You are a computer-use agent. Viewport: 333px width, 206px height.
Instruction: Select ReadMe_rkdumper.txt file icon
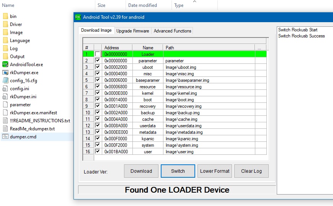5,129
